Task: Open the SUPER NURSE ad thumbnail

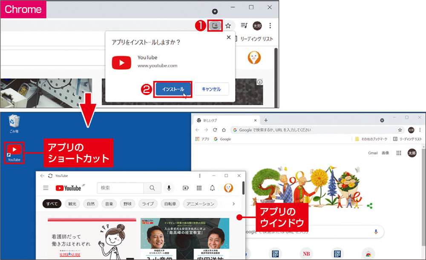Action: coord(92,239)
